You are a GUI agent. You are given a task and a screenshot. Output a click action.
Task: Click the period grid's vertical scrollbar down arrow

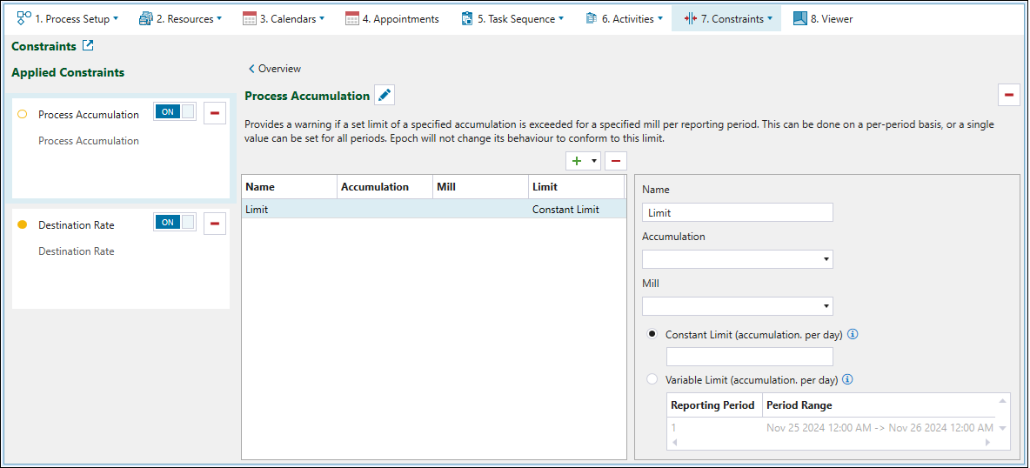(x=1002, y=429)
